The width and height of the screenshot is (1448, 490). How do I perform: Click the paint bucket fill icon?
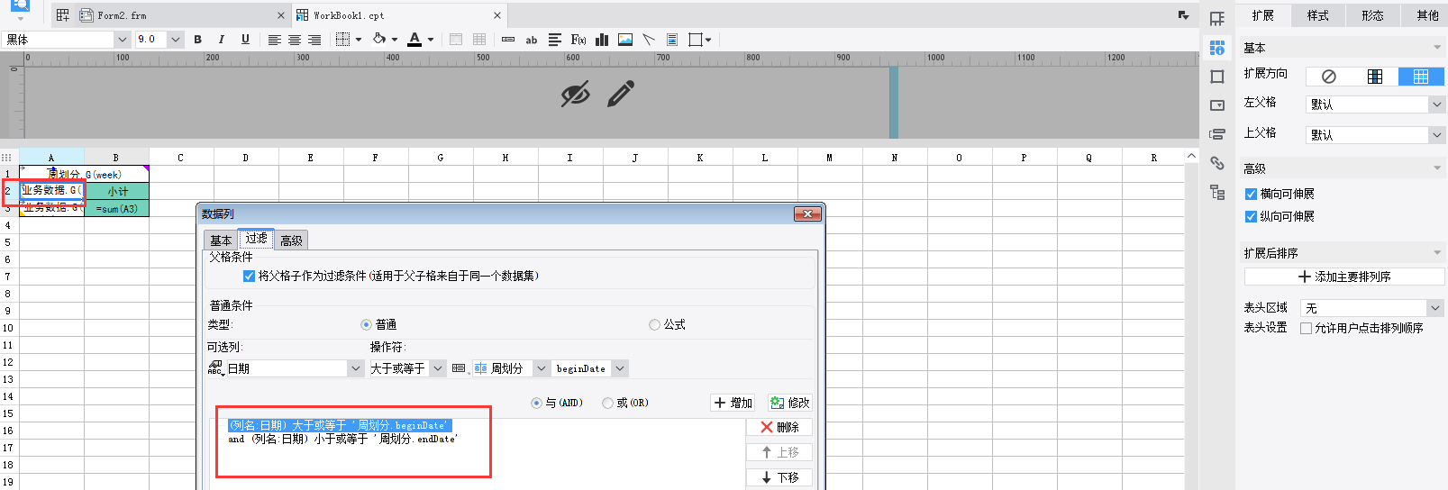pyautogui.click(x=379, y=40)
